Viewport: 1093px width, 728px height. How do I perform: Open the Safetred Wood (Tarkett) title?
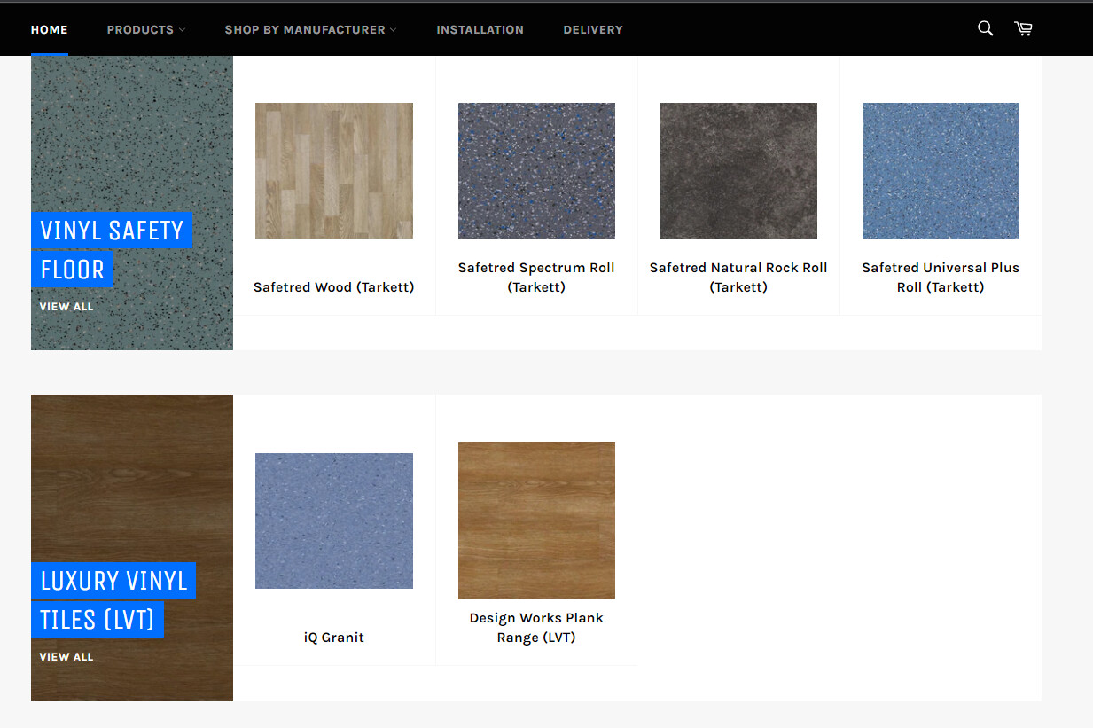[334, 287]
